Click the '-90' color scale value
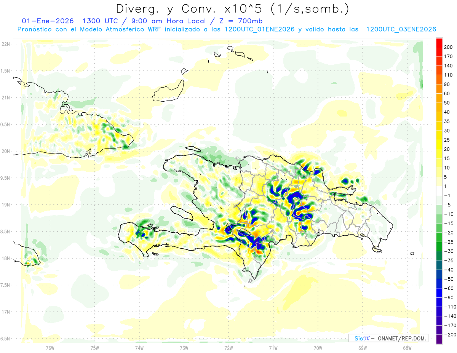457x353 pixels. point(450,298)
